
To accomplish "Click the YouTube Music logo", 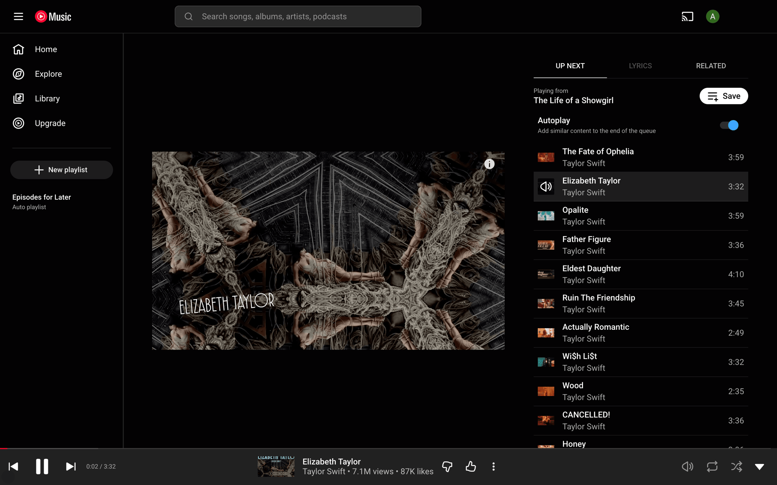I will [x=53, y=17].
